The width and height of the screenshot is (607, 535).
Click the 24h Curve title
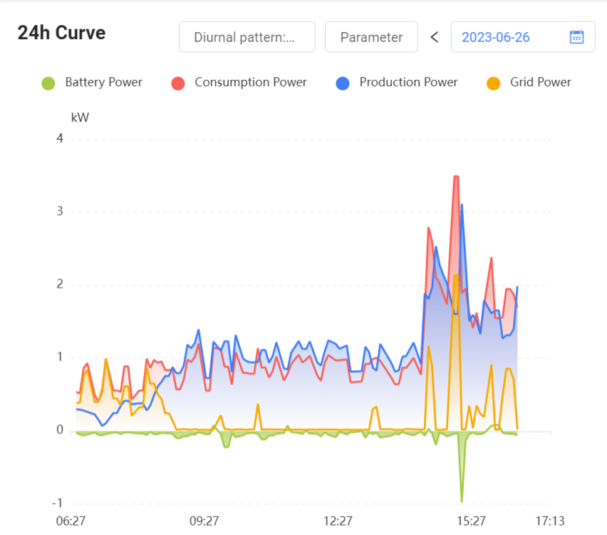tap(61, 33)
